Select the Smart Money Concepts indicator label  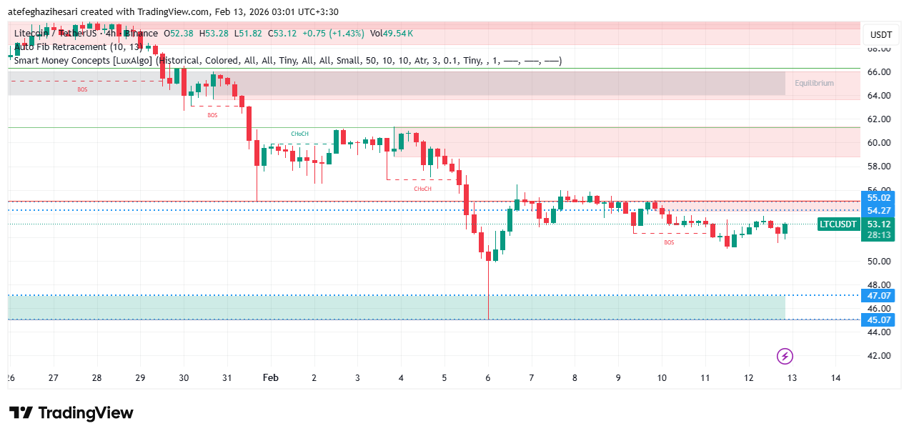coord(83,61)
